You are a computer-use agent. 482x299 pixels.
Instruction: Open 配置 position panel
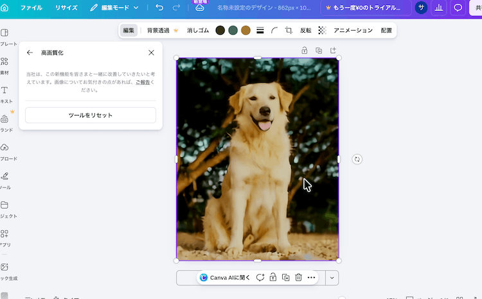(386, 30)
